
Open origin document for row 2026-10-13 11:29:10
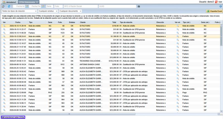tap(4, 26)
